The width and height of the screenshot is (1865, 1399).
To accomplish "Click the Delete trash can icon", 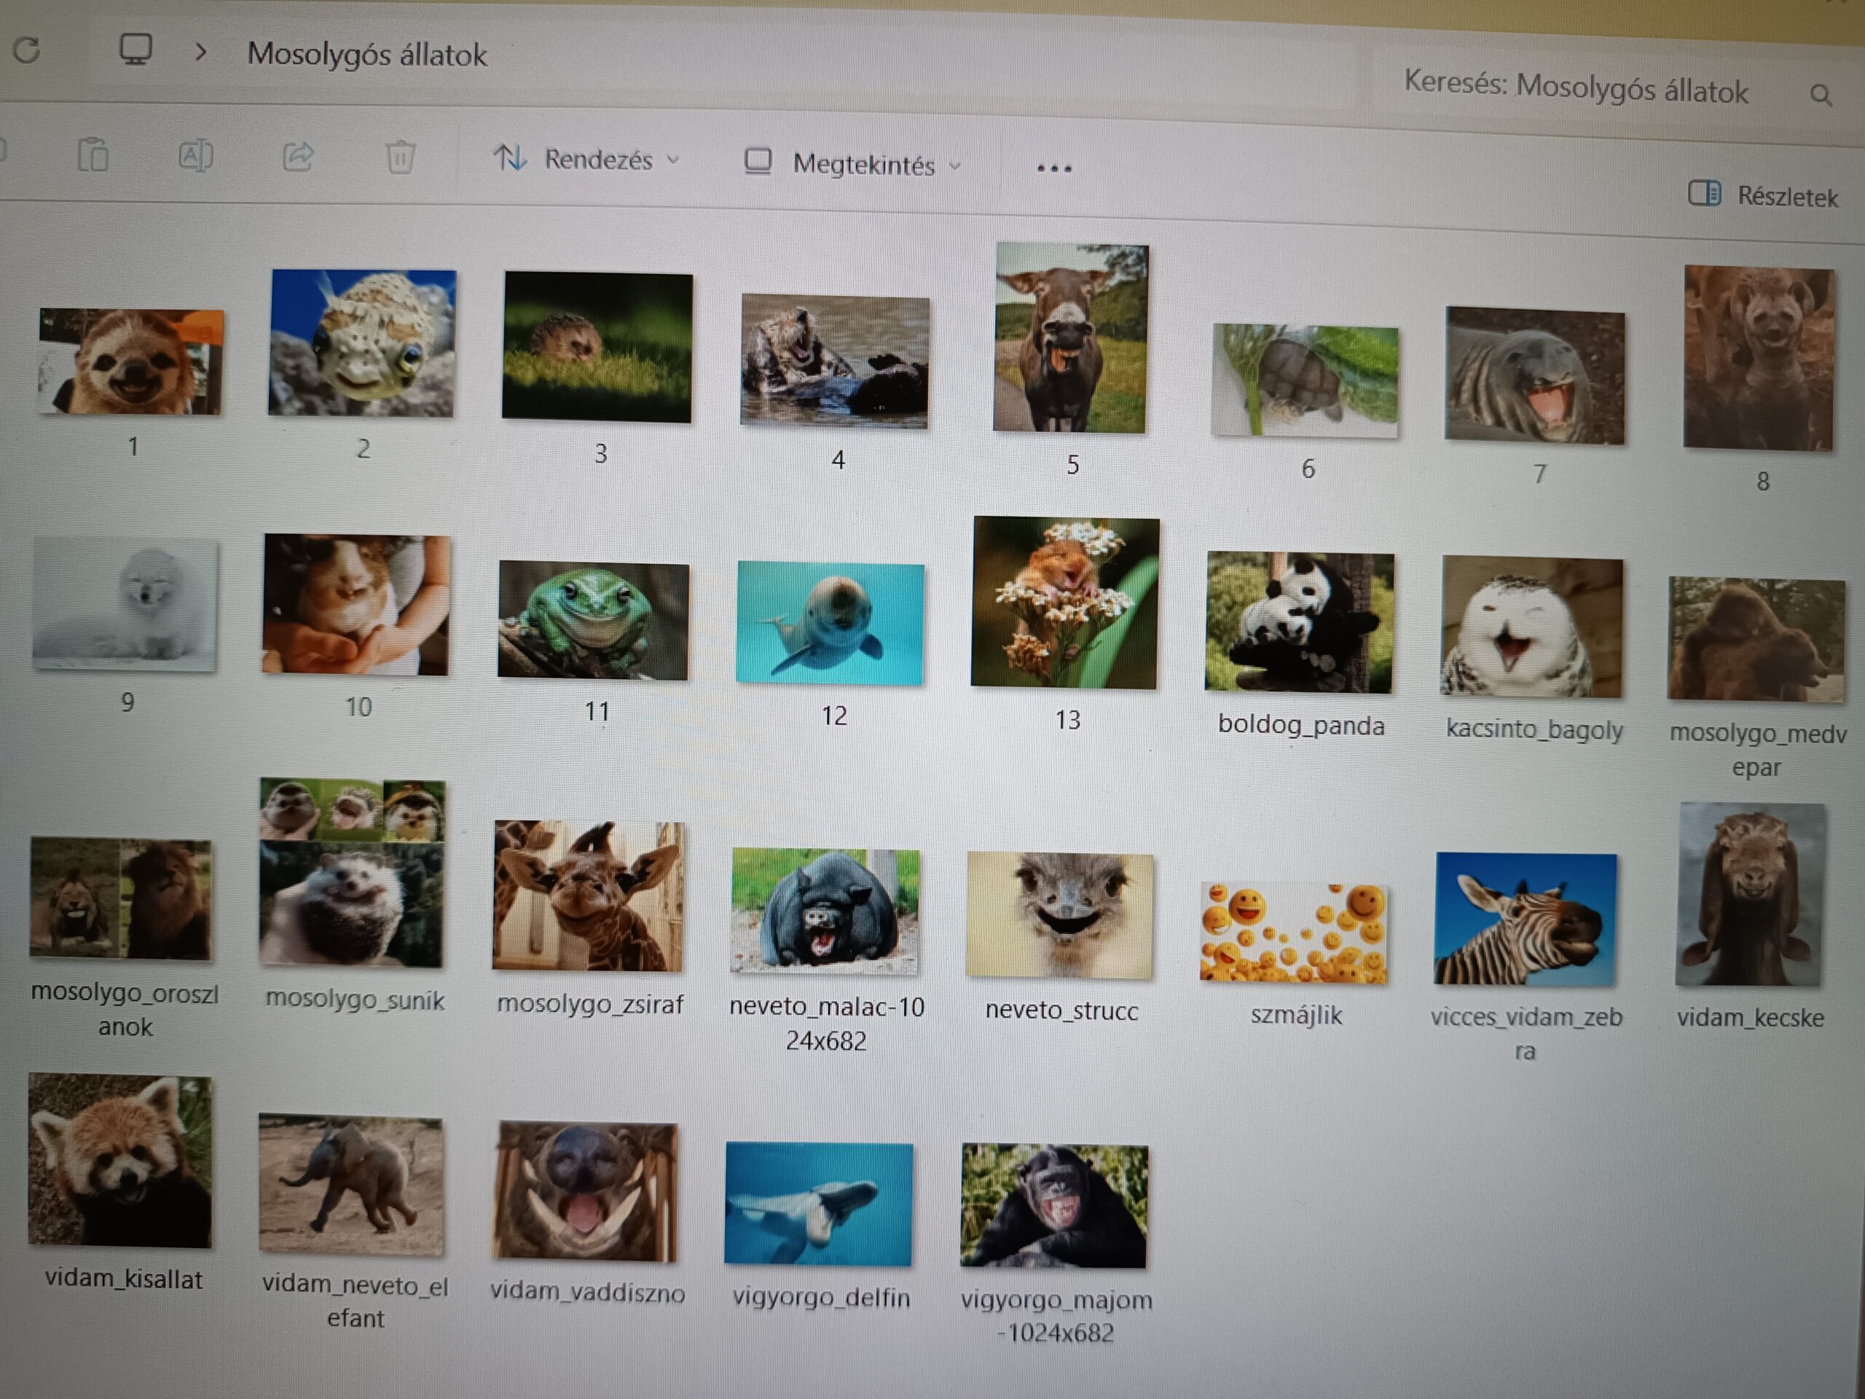I will tap(401, 157).
